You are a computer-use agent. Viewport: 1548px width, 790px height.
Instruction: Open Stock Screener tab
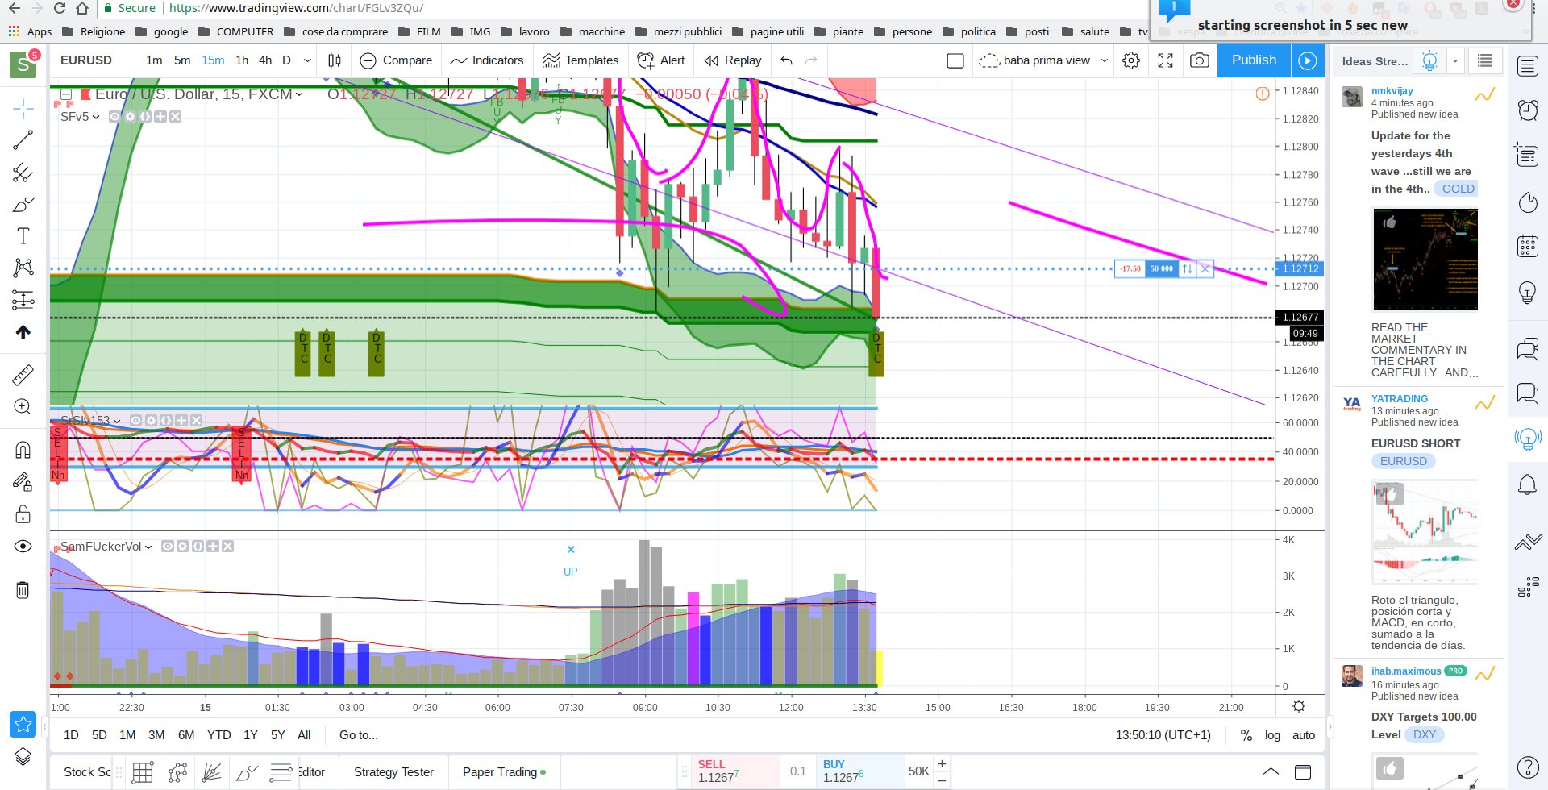(88, 772)
